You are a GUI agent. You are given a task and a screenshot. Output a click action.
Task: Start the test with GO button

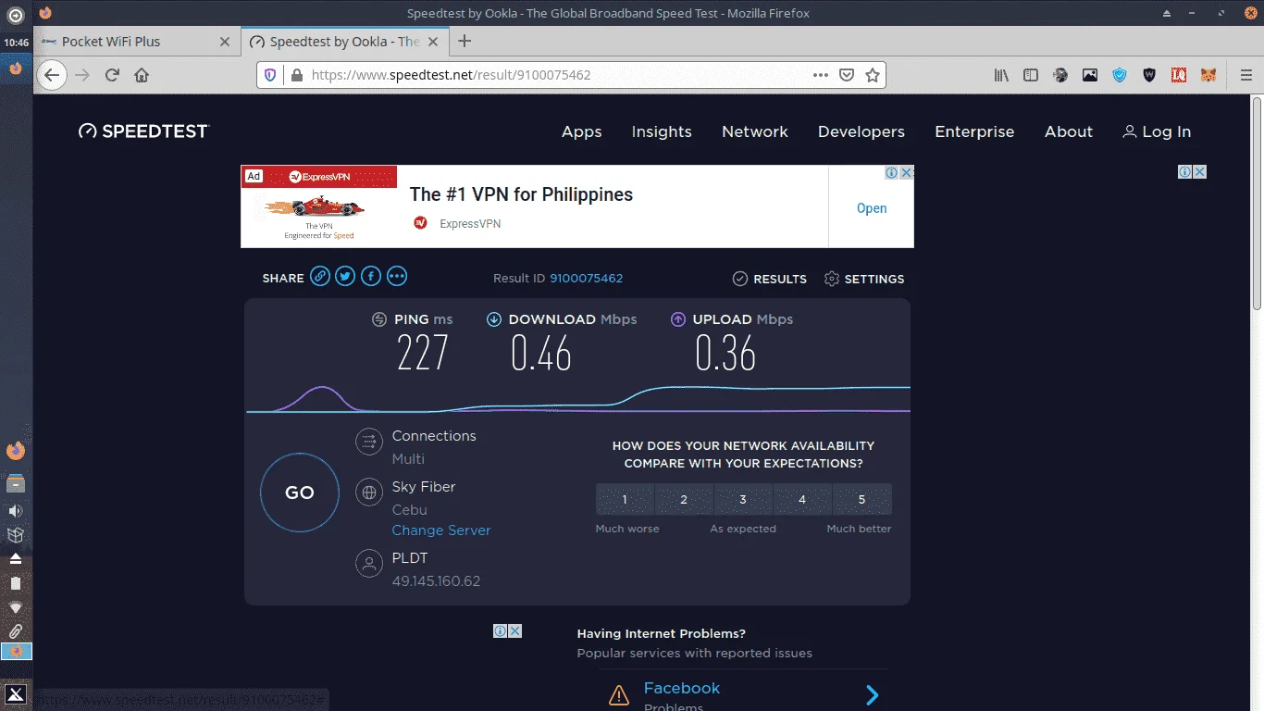(x=300, y=493)
